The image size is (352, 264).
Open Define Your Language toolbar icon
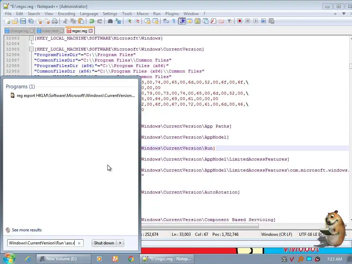[190, 21]
